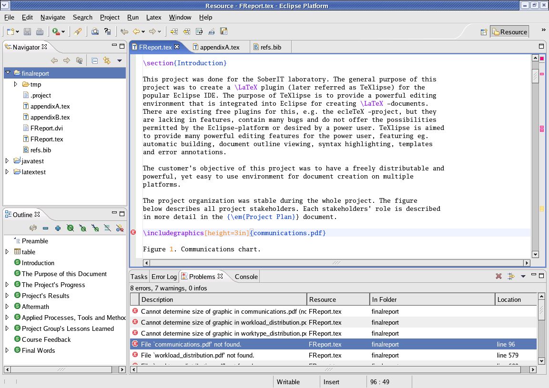Toggle Link with Editor in Navigator toolbar
The height and width of the screenshot is (388, 549).
pyautogui.click(x=107, y=60)
